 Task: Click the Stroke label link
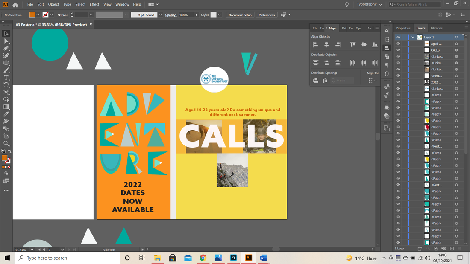coord(62,15)
